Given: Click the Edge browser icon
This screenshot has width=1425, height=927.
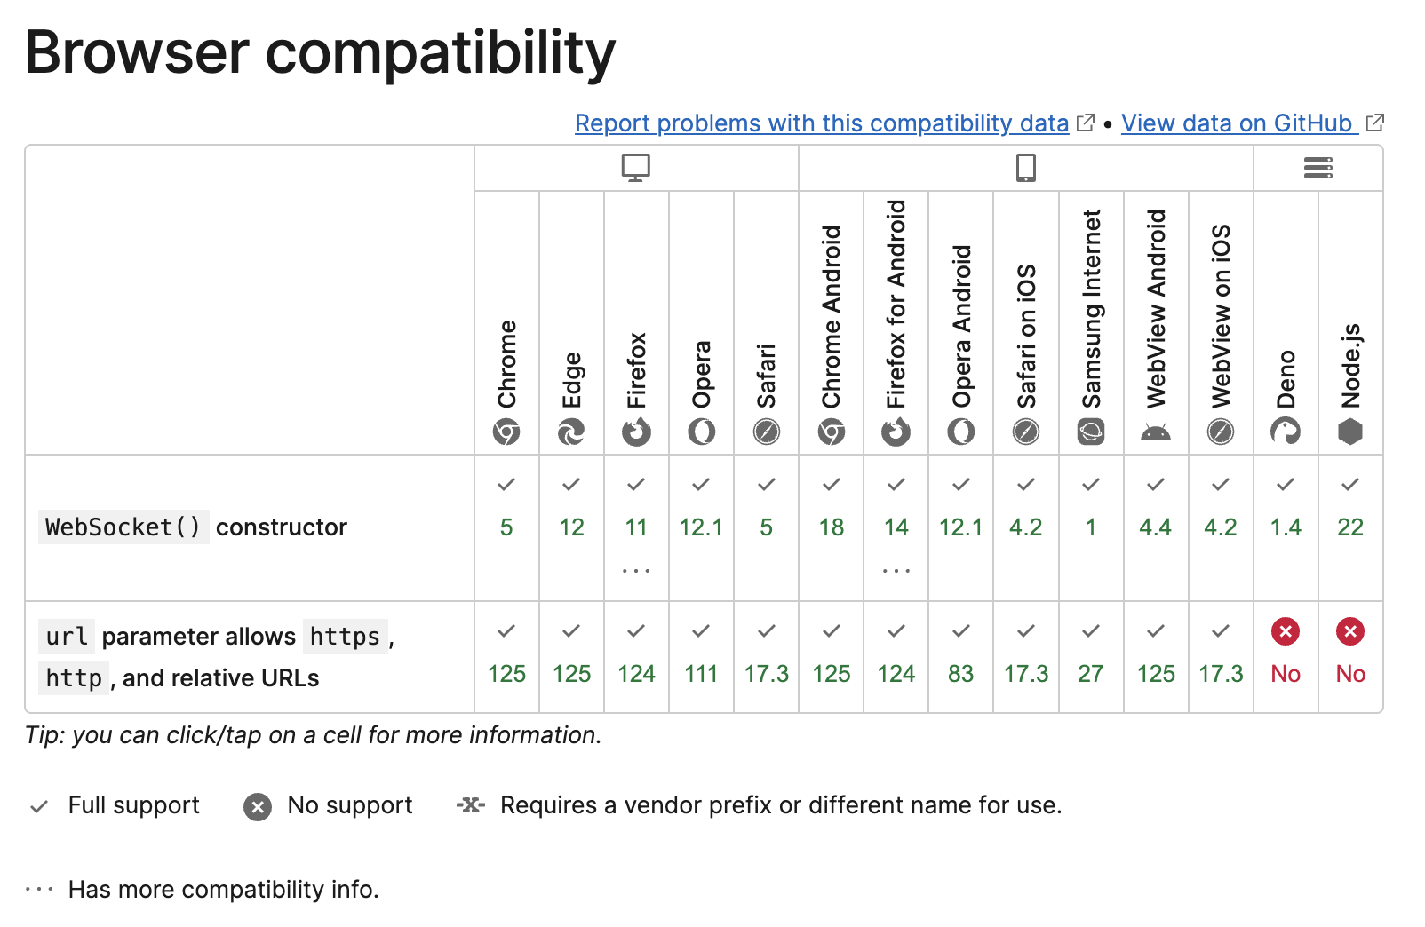Looking at the screenshot, I should (571, 432).
